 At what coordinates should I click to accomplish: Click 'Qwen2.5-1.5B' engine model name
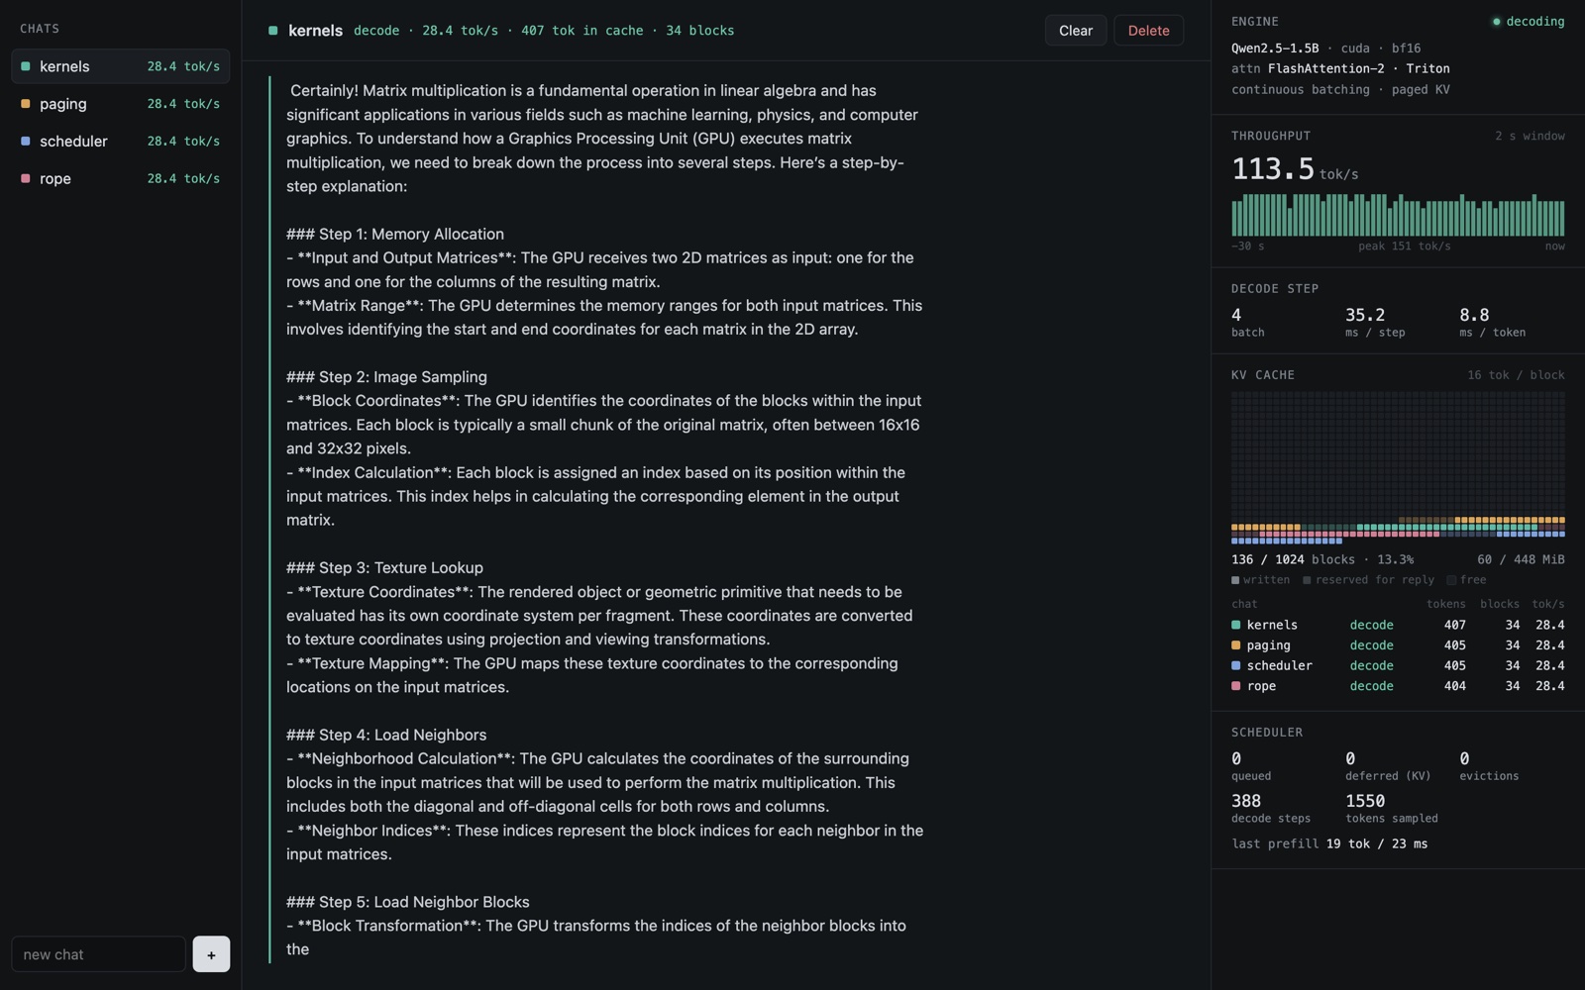click(x=1275, y=49)
